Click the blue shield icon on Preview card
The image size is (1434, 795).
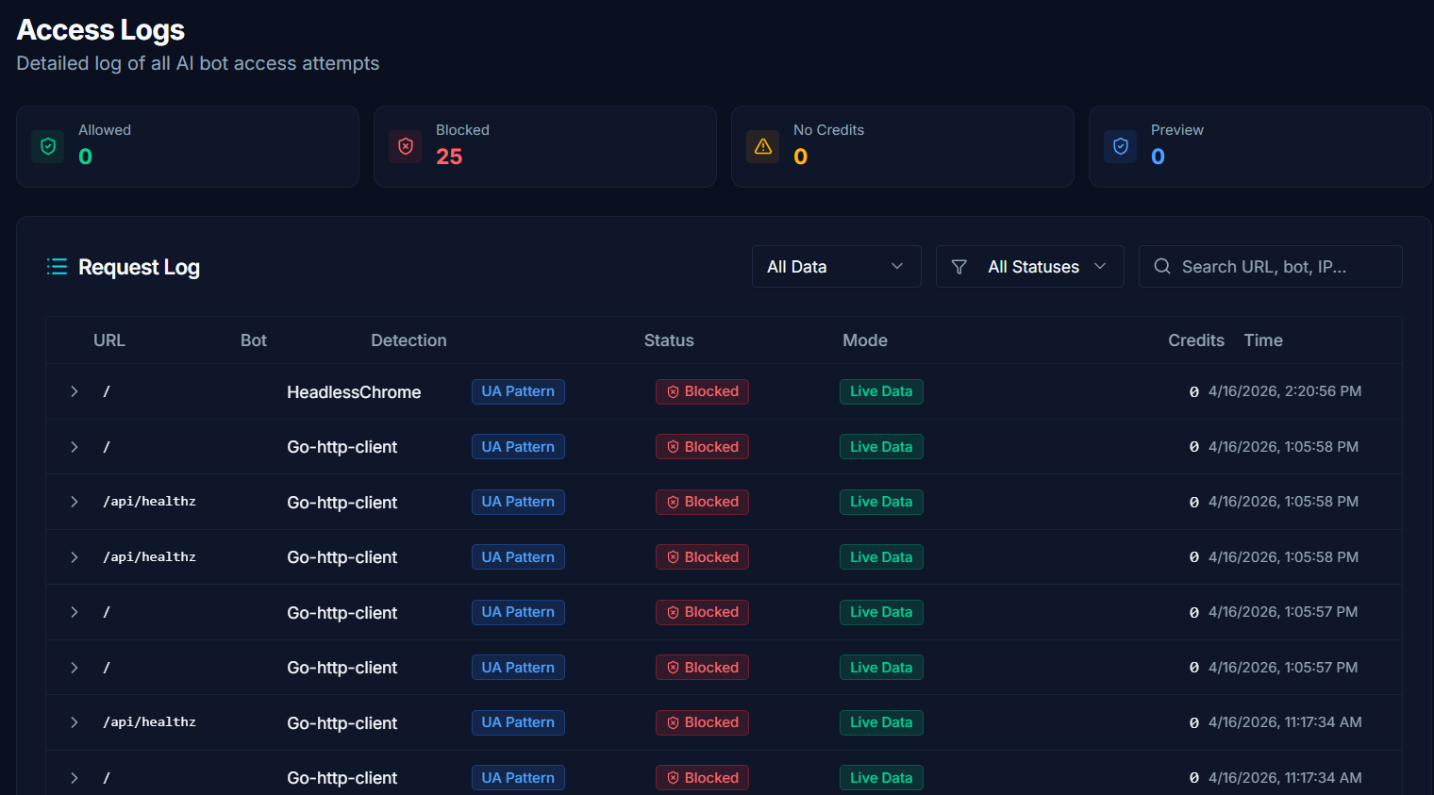[1121, 146]
